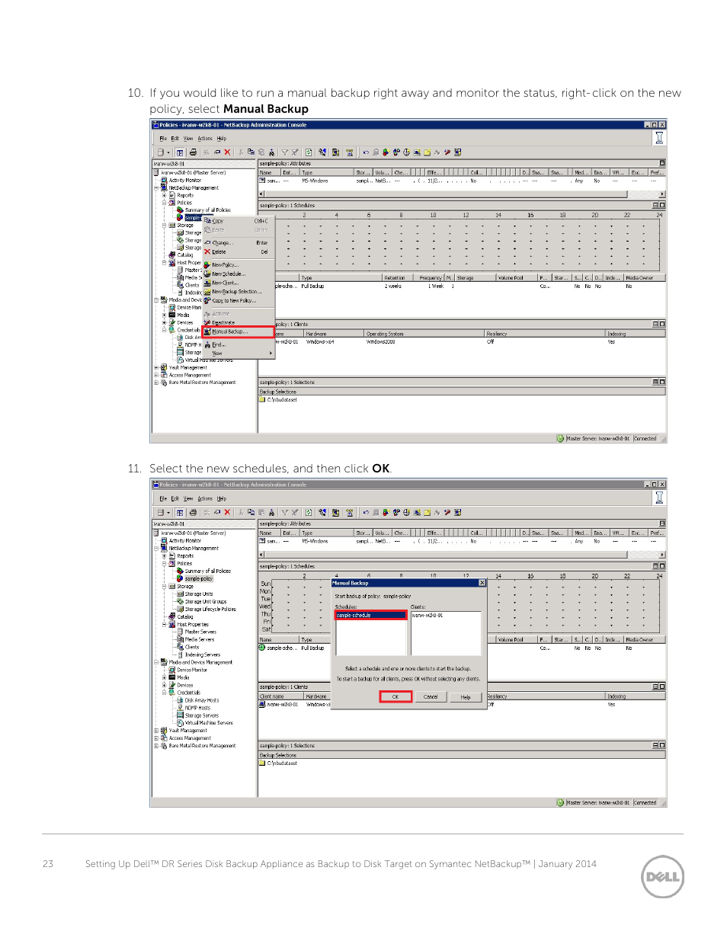Collapse Media and Device Management in step 11 screenshot
Image resolution: width=727 pixels, height=941 pixels.
(156, 662)
